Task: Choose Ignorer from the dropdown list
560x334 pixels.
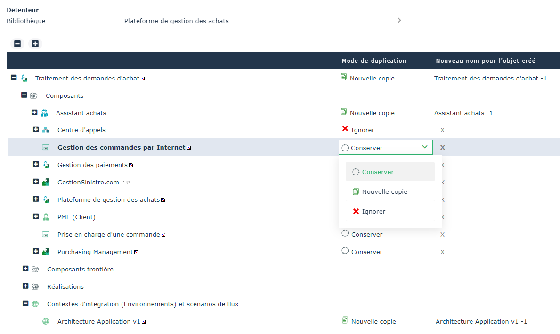Action: pyautogui.click(x=373, y=212)
